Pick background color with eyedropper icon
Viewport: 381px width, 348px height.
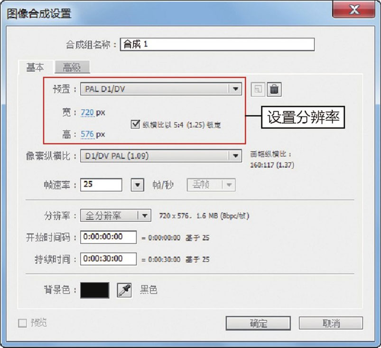click(124, 290)
